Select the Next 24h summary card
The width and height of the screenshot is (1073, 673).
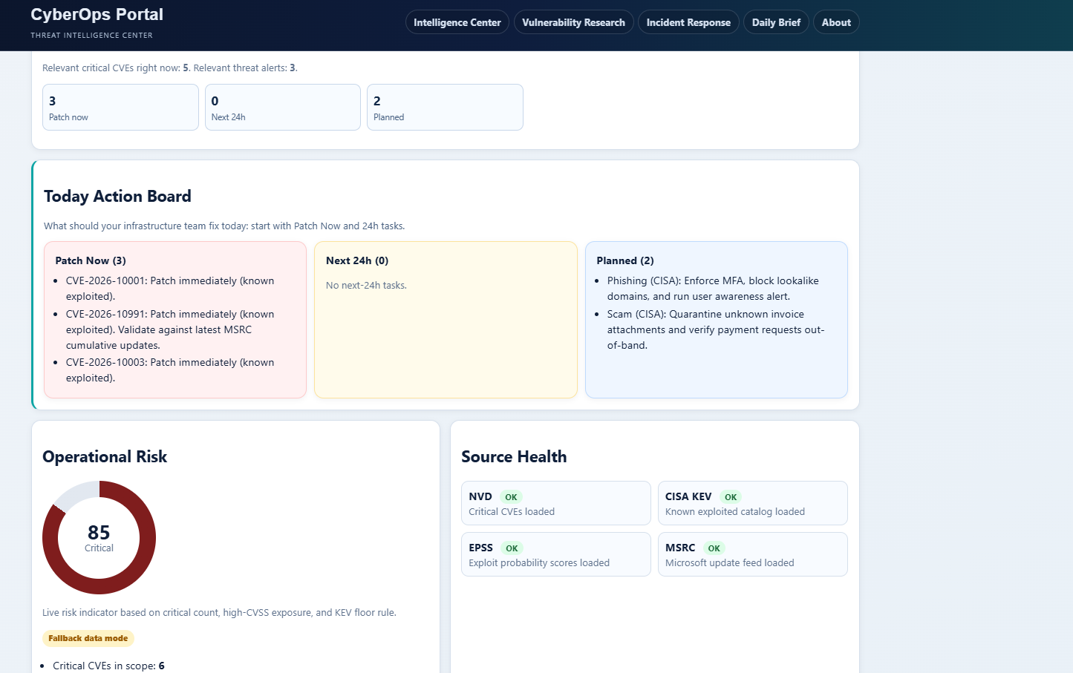click(x=282, y=107)
